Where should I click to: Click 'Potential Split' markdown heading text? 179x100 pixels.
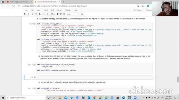48,82
